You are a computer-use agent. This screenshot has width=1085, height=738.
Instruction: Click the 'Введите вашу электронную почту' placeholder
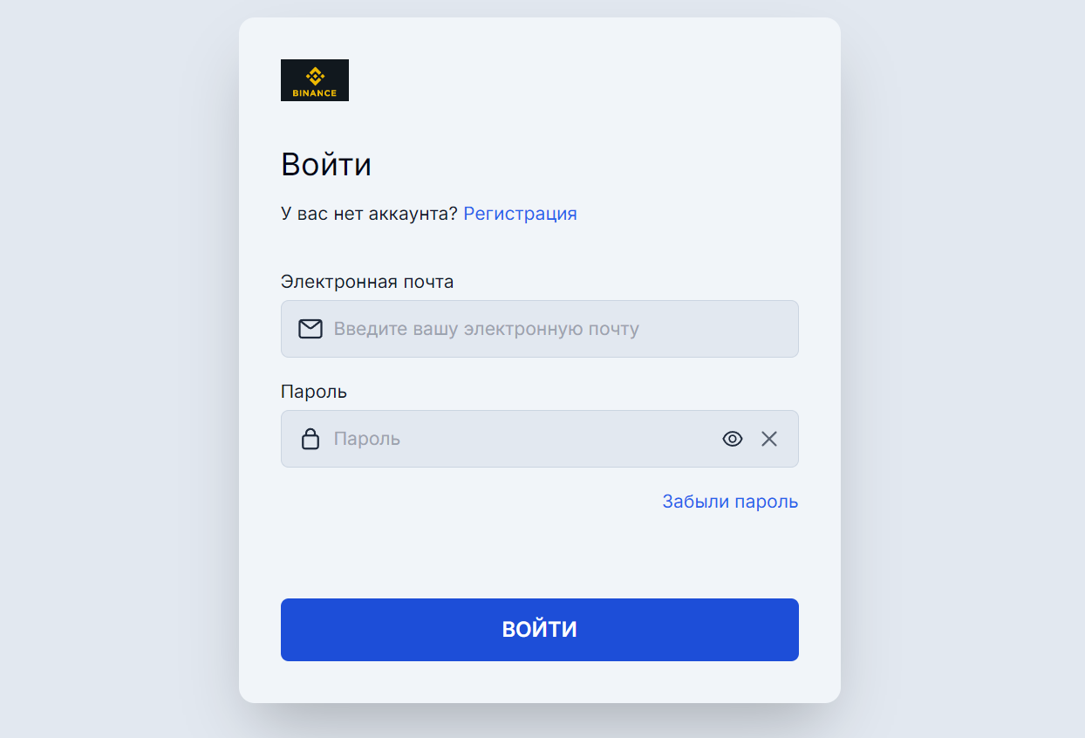click(487, 329)
